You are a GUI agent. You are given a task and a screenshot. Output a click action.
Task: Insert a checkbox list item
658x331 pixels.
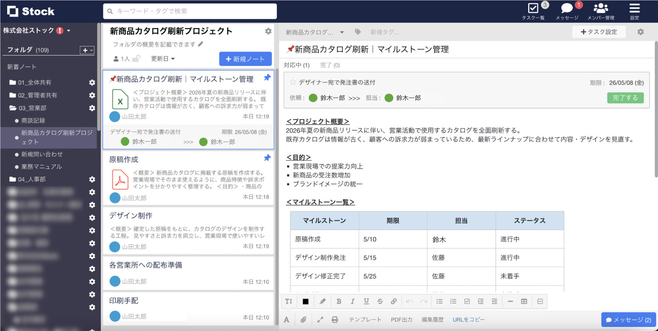coord(467,301)
